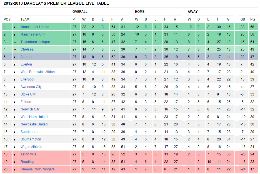Screen dimensions: 260x174
Task: Sort table by the Pts column header
Action: coord(253,19)
